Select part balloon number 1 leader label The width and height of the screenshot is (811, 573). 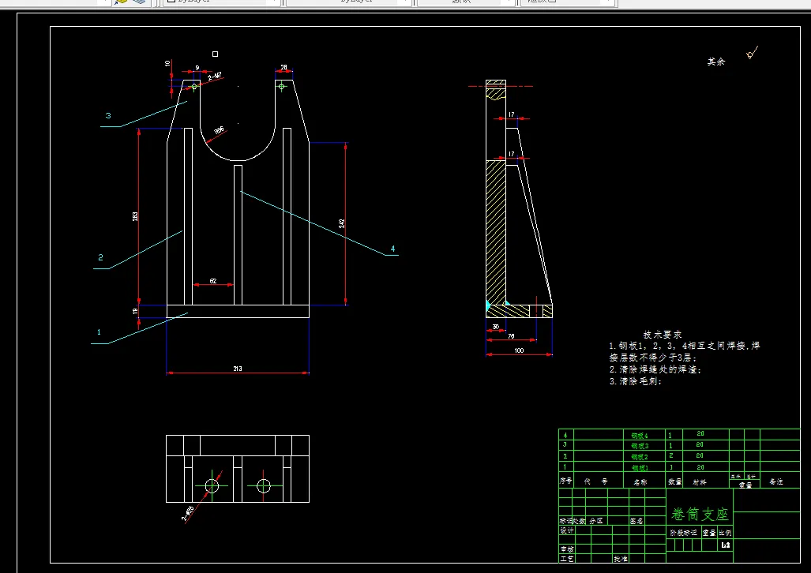point(99,332)
